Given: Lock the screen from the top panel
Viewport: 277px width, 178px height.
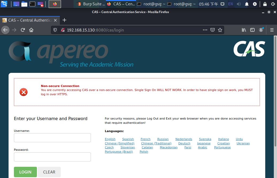Looking at the screenshot, I should (265, 4).
